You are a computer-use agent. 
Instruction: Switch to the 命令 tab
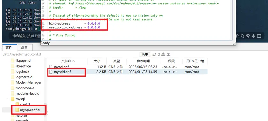click(x=24, y=48)
